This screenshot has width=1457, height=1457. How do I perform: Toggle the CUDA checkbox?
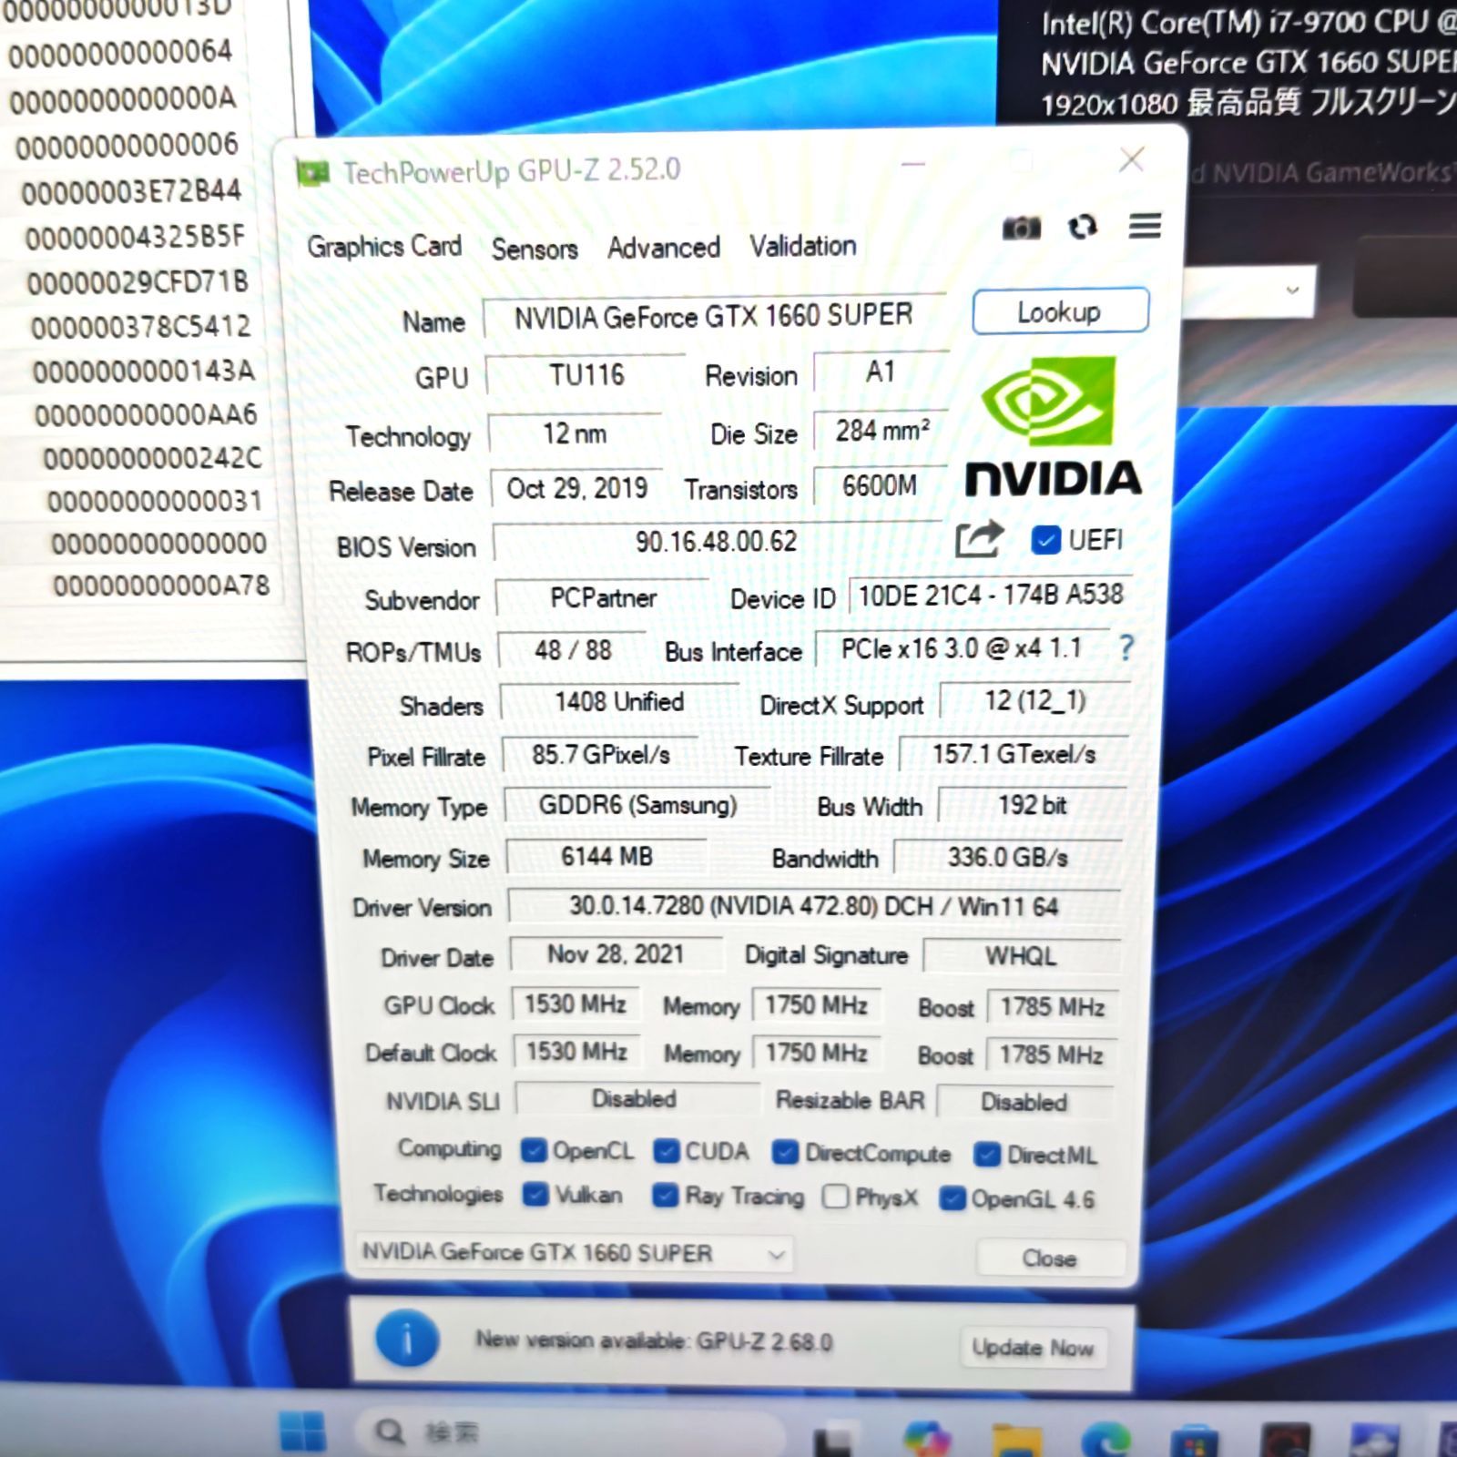[667, 1152]
